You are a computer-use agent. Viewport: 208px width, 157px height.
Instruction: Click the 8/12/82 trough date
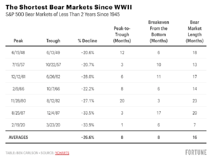(53, 101)
